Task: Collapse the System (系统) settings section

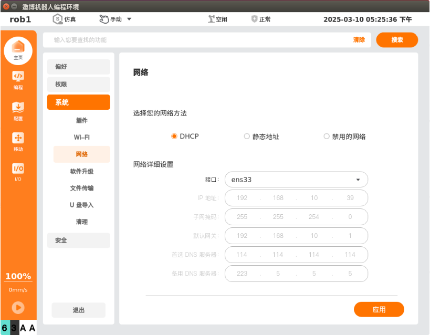Action: [78, 102]
